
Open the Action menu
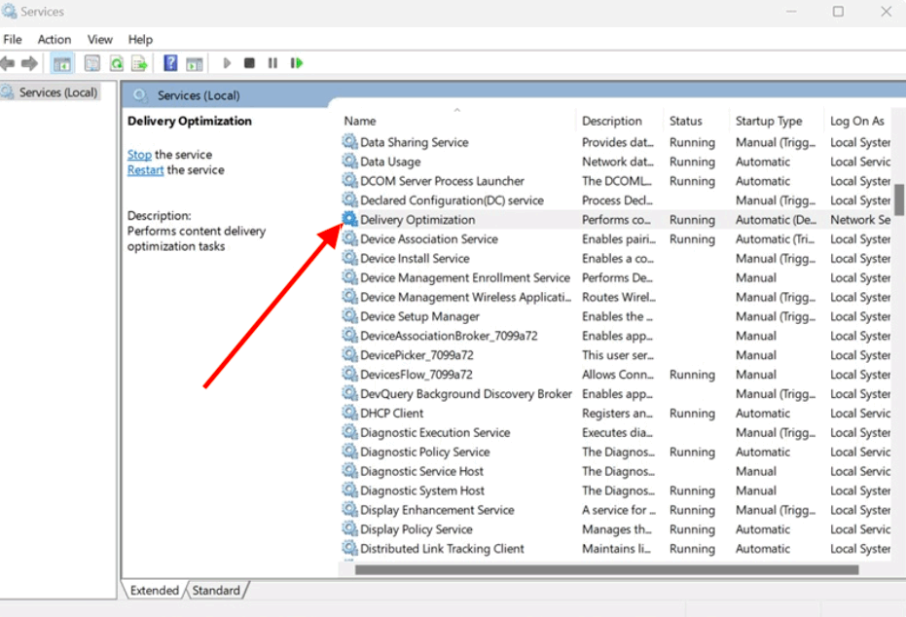[x=54, y=39]
